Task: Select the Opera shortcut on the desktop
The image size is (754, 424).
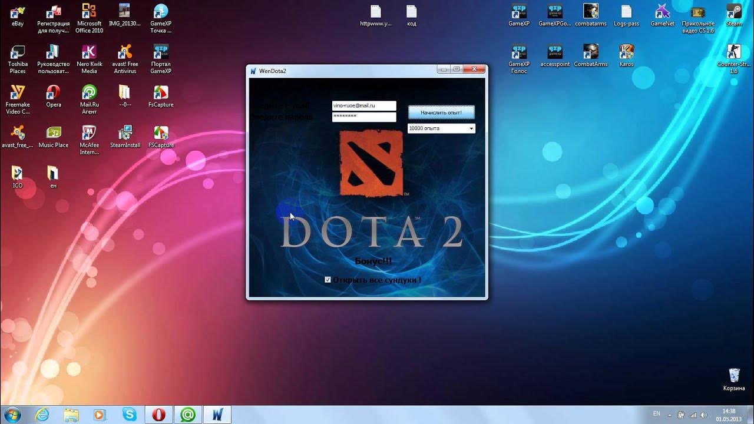Action: [54, 96]
